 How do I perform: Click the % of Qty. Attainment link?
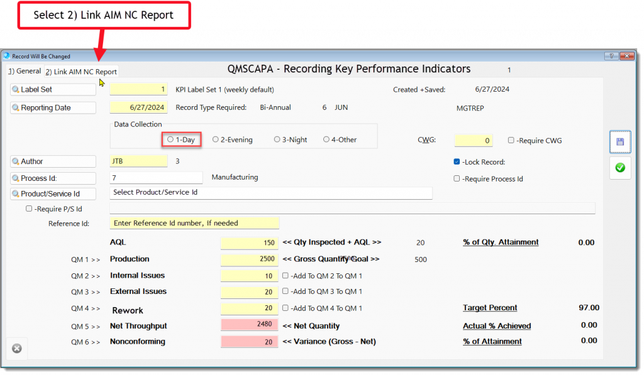coord(500,242)
